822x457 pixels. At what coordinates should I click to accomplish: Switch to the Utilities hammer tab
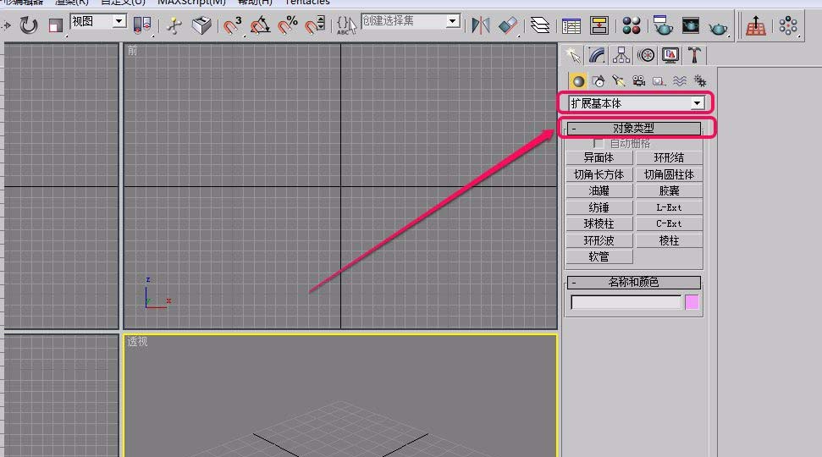click(x=695, y=55)
